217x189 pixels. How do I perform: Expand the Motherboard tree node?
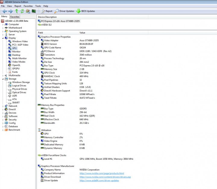pos(3,28)
